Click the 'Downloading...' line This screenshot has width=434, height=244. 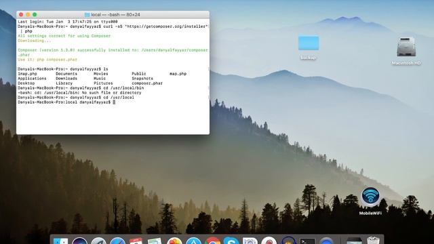(35, 41)
